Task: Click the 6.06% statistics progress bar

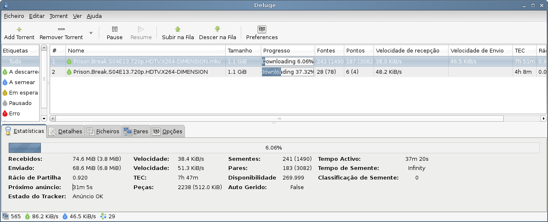Action: [274, 147]
